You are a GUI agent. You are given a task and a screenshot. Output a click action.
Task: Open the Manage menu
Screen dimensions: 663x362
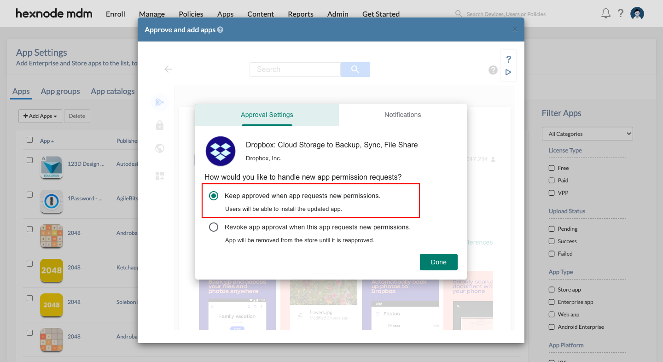coord(152,14)
